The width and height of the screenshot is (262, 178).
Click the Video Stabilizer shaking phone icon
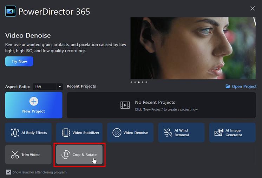[66, 133]
